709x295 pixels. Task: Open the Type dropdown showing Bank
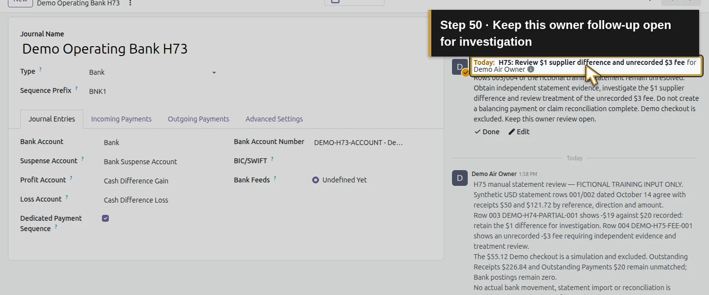click(x=153, y=72)
